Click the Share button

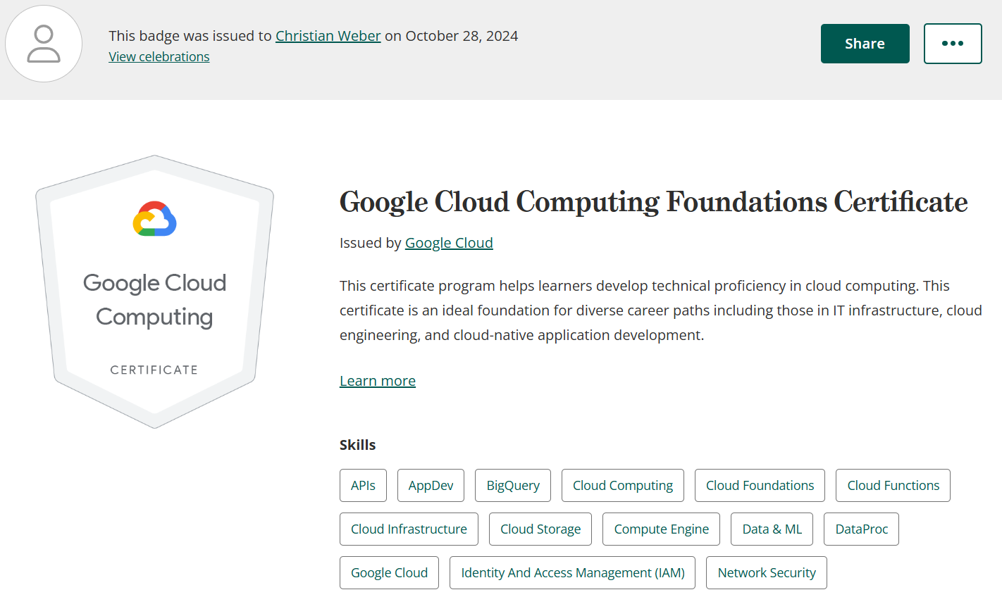coord(865,44)
